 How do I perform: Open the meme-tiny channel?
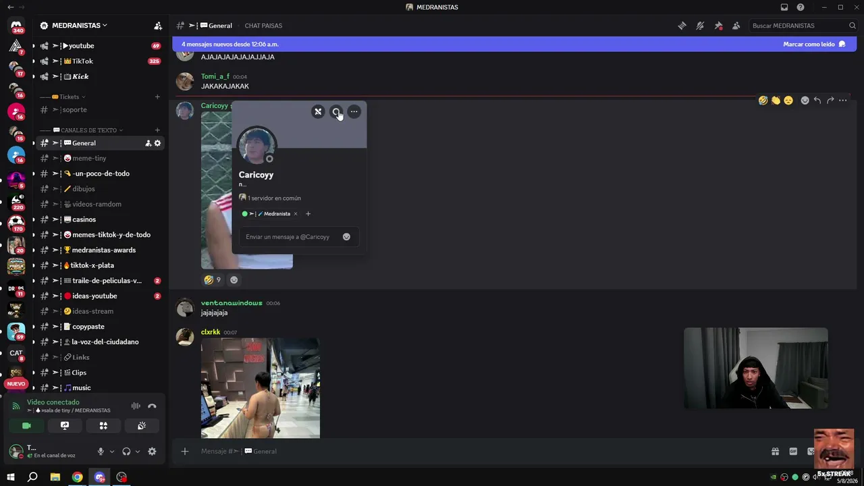100,159
